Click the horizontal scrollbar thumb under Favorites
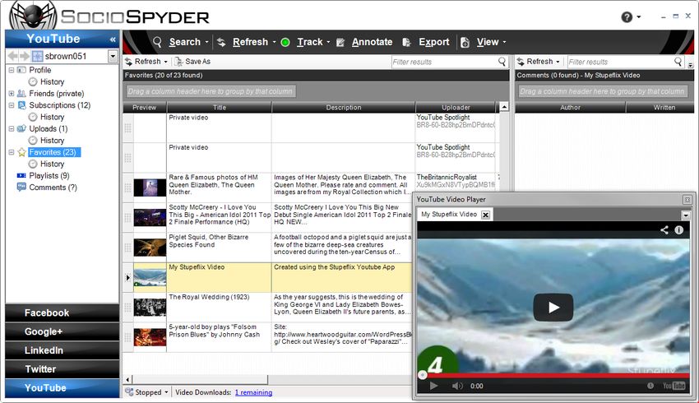 click(x=199, y=379)
